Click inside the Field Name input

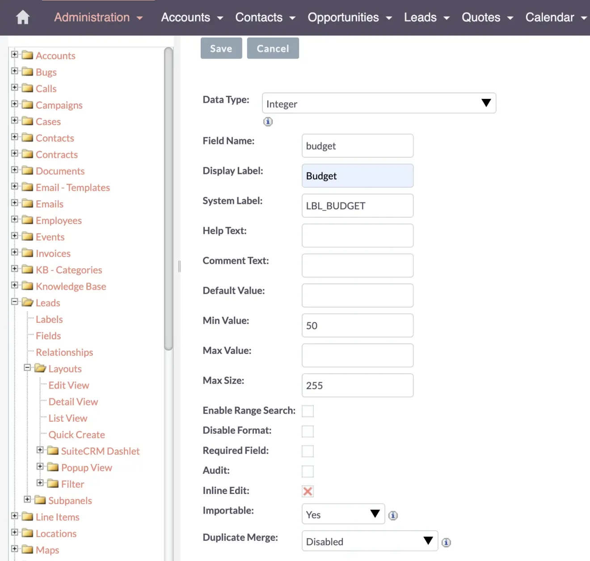[x=357, y=146]
